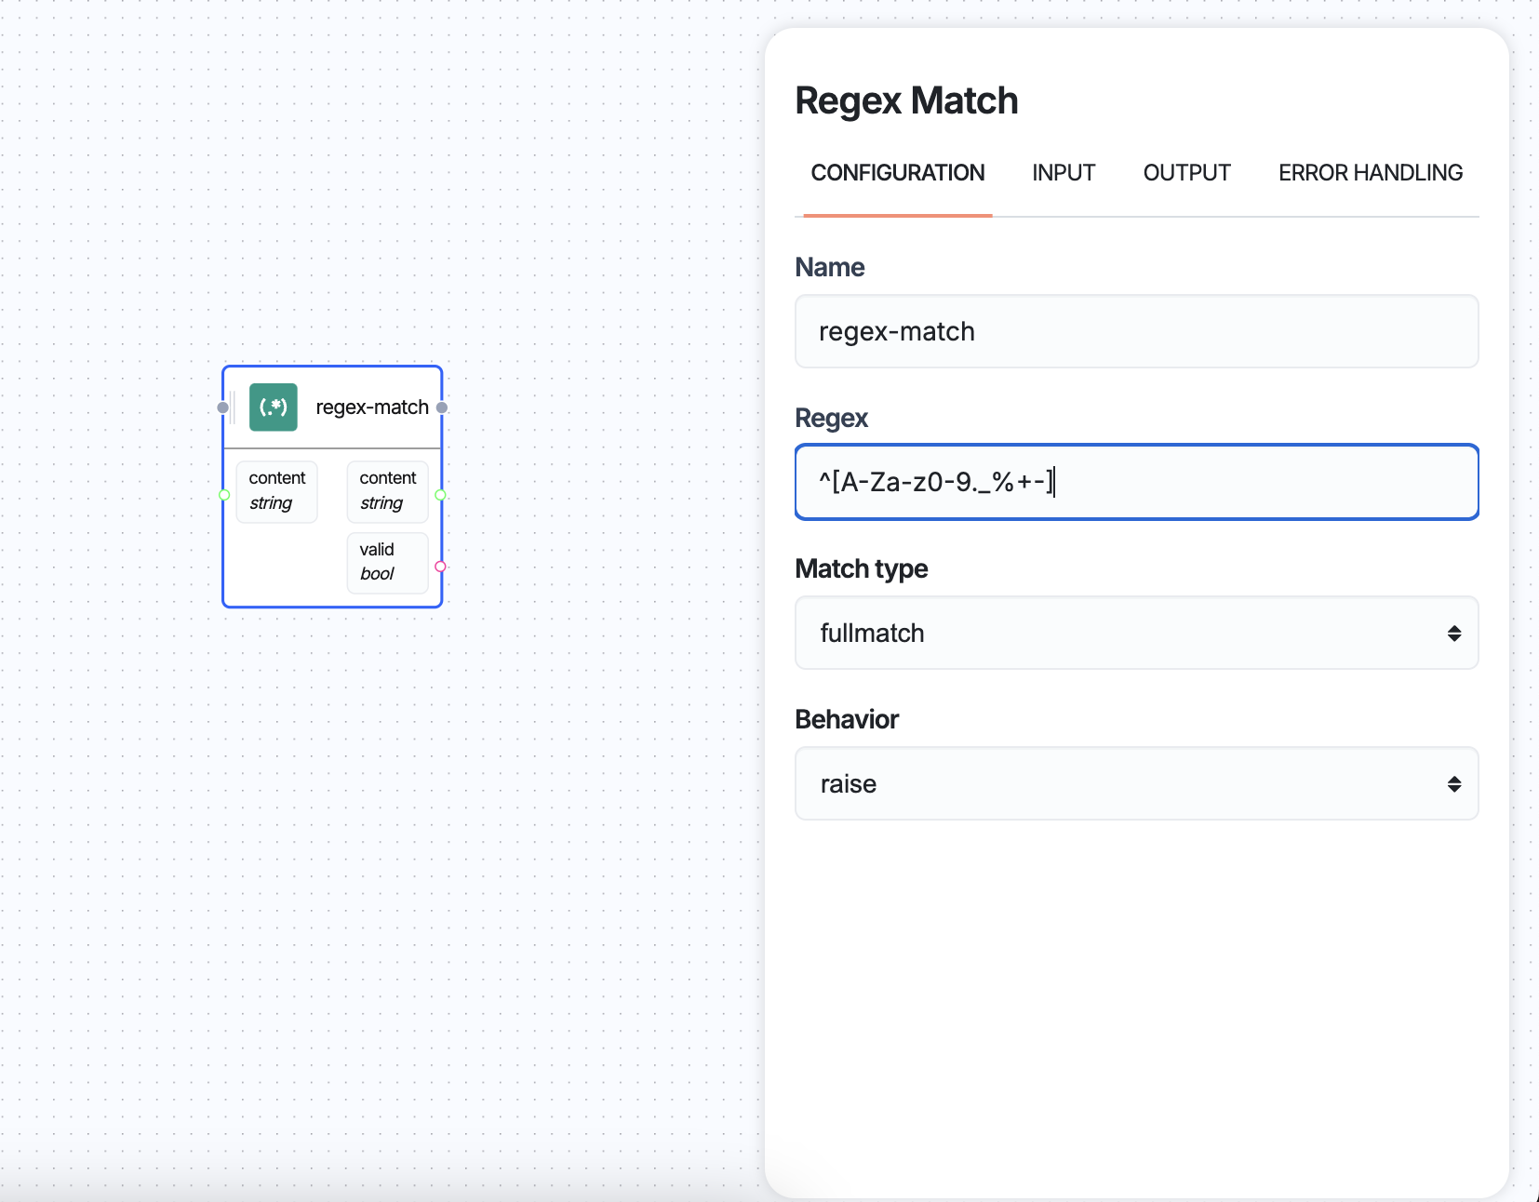
Task: Click the input content string field on node
Action: pos(276,491)
